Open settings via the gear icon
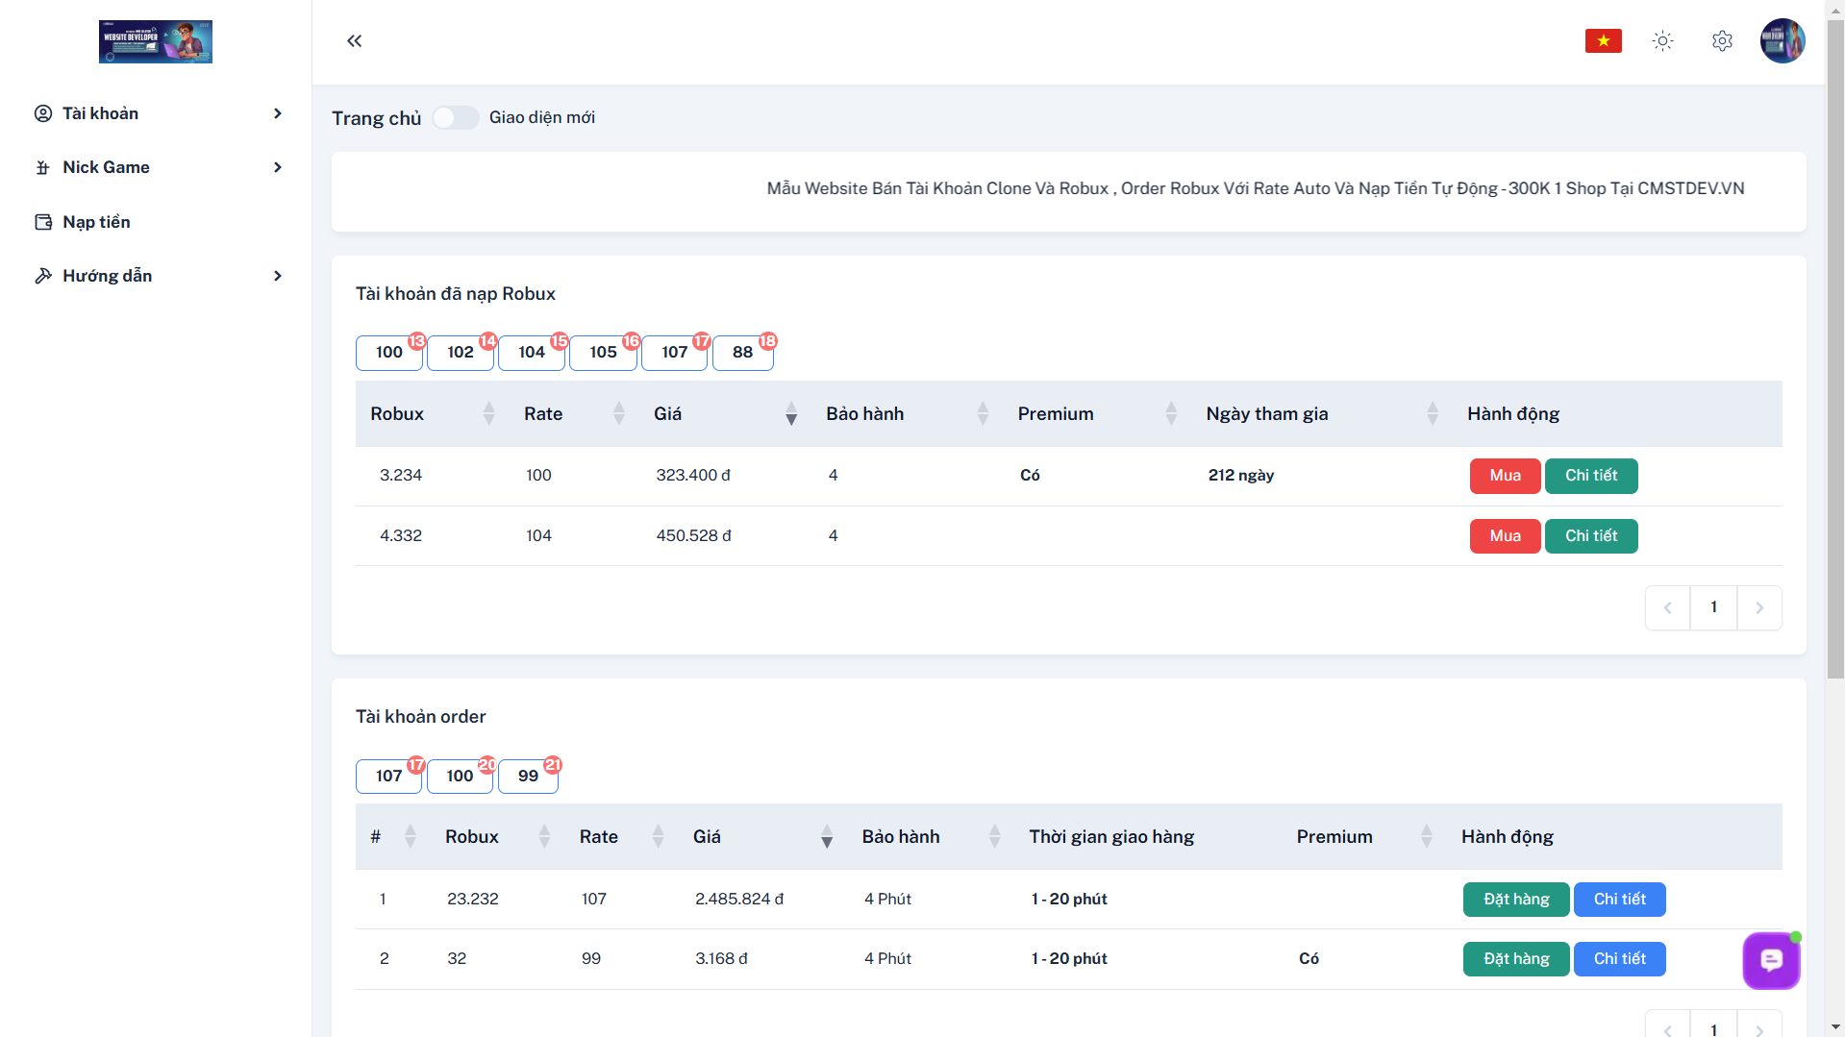 1722,40
